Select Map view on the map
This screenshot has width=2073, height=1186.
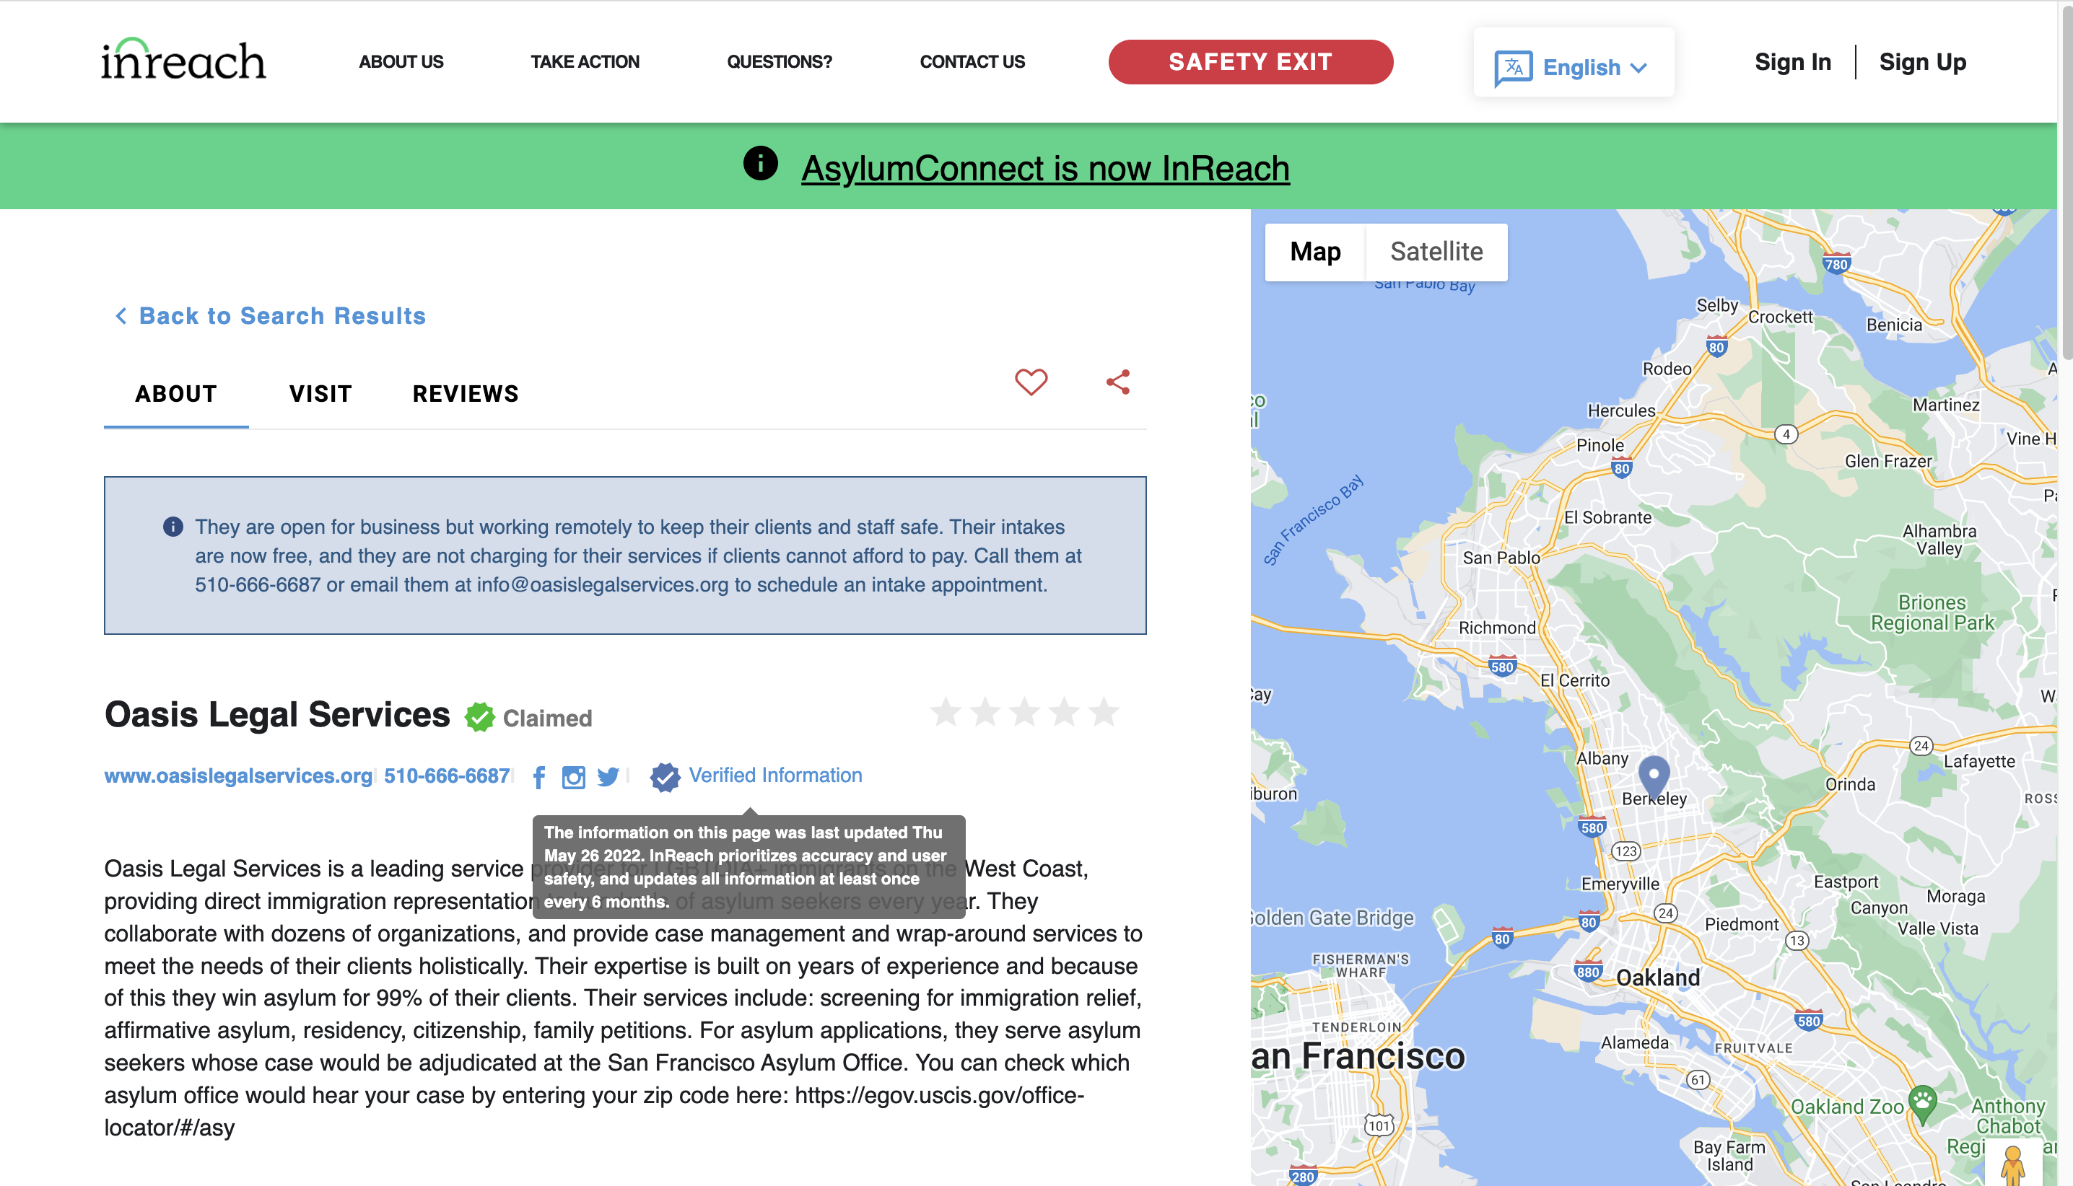click(x=1315, y=252)
